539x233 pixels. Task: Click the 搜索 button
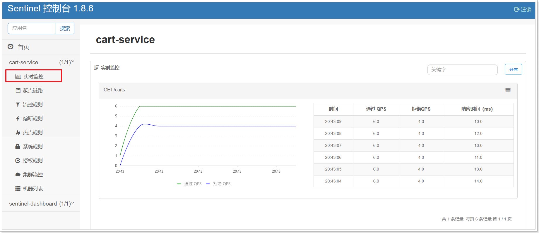point(65,28)
